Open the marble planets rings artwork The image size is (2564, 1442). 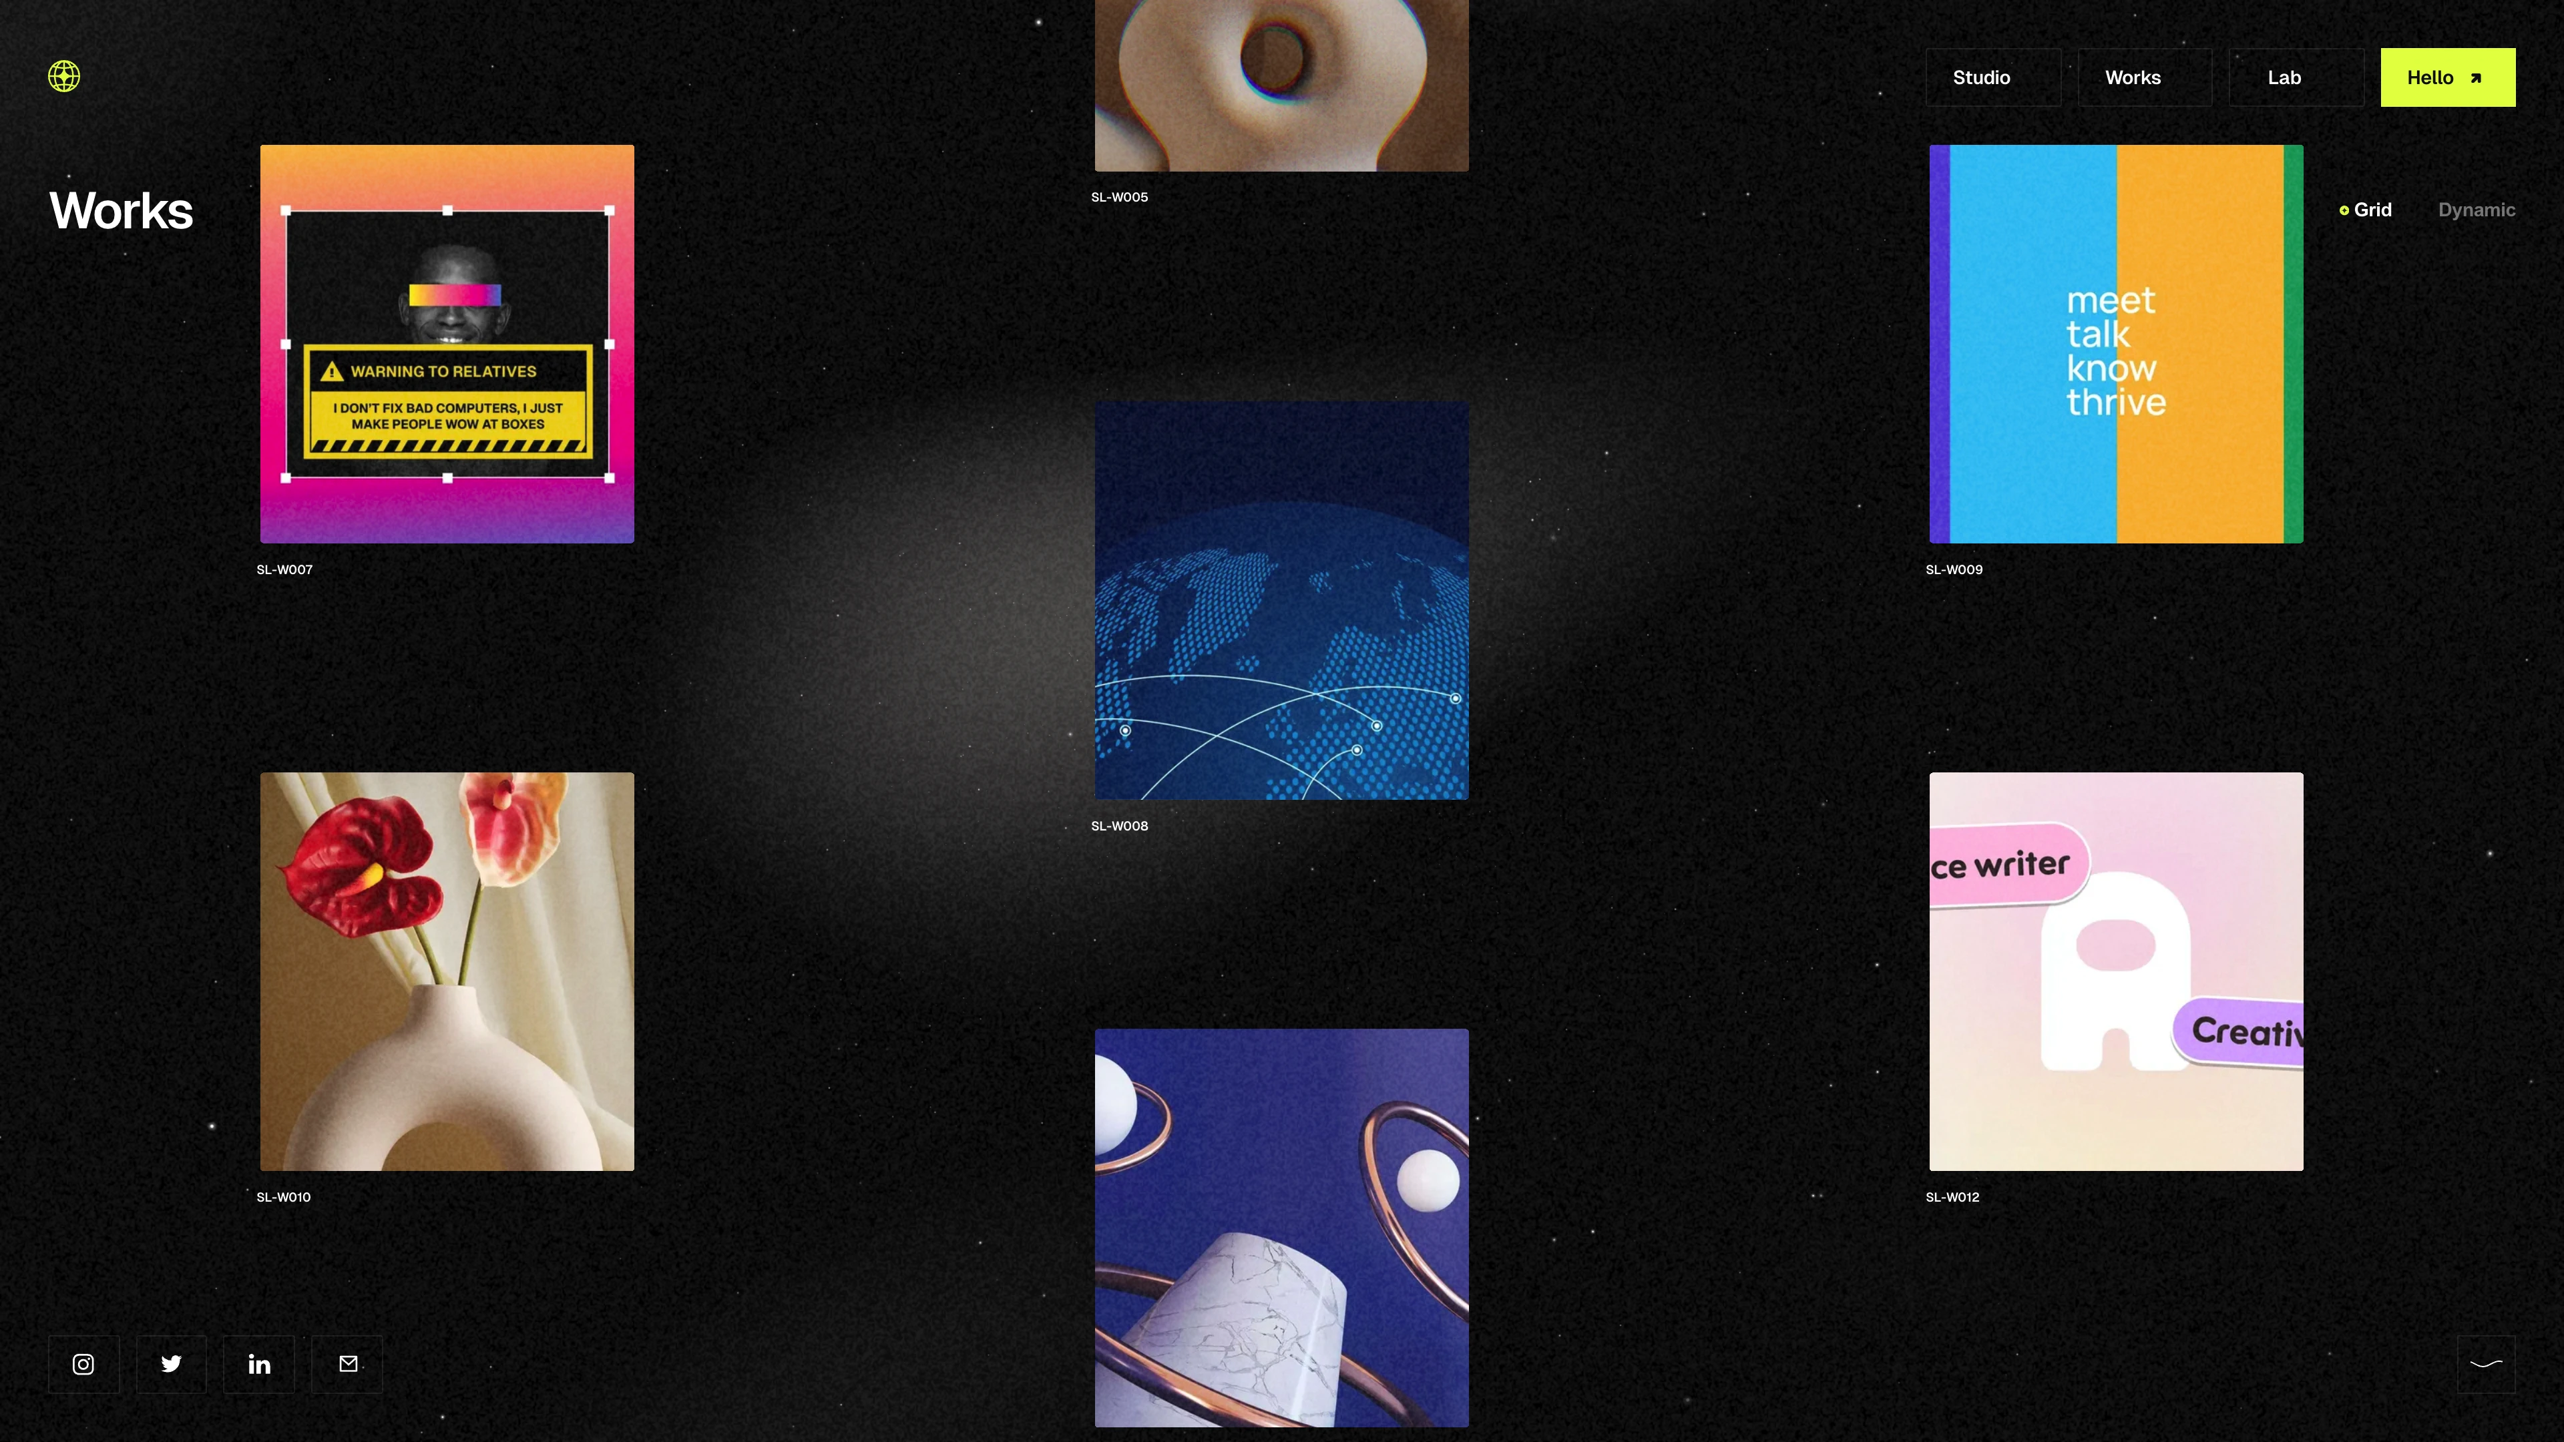coord(1281,1228)
